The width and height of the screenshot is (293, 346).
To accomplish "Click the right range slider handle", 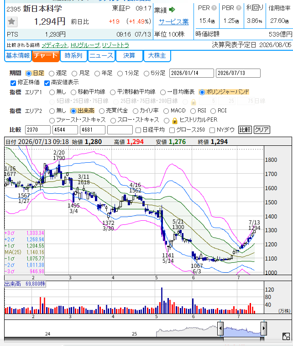I will [264, 328].
